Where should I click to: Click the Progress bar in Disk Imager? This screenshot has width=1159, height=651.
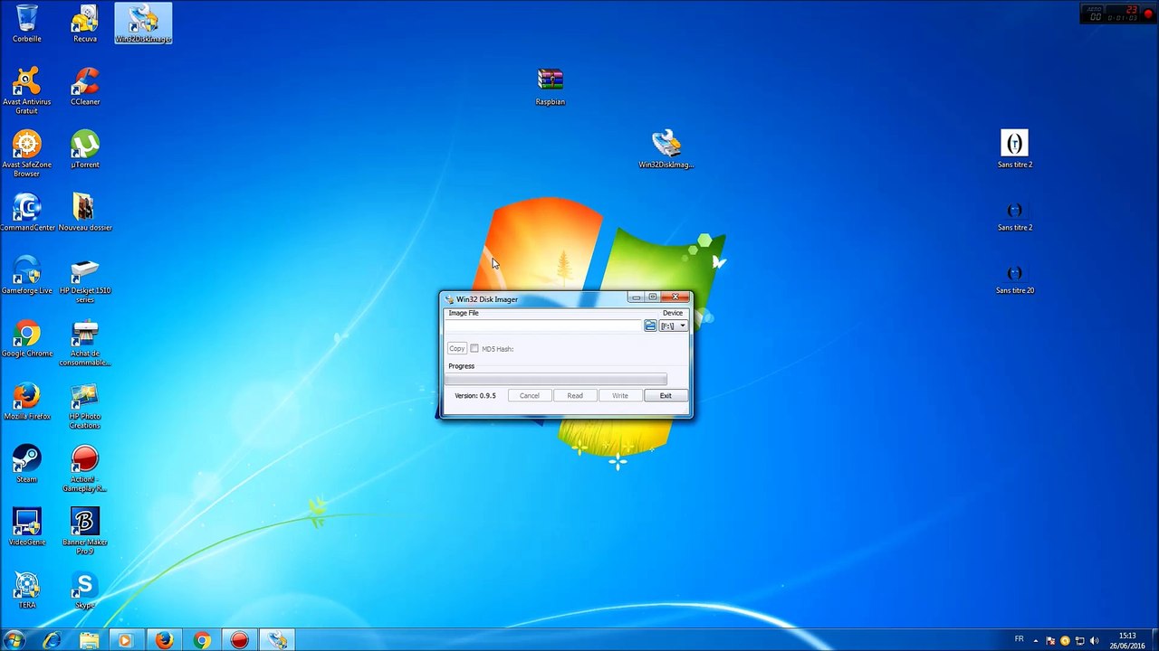(556, 380)
